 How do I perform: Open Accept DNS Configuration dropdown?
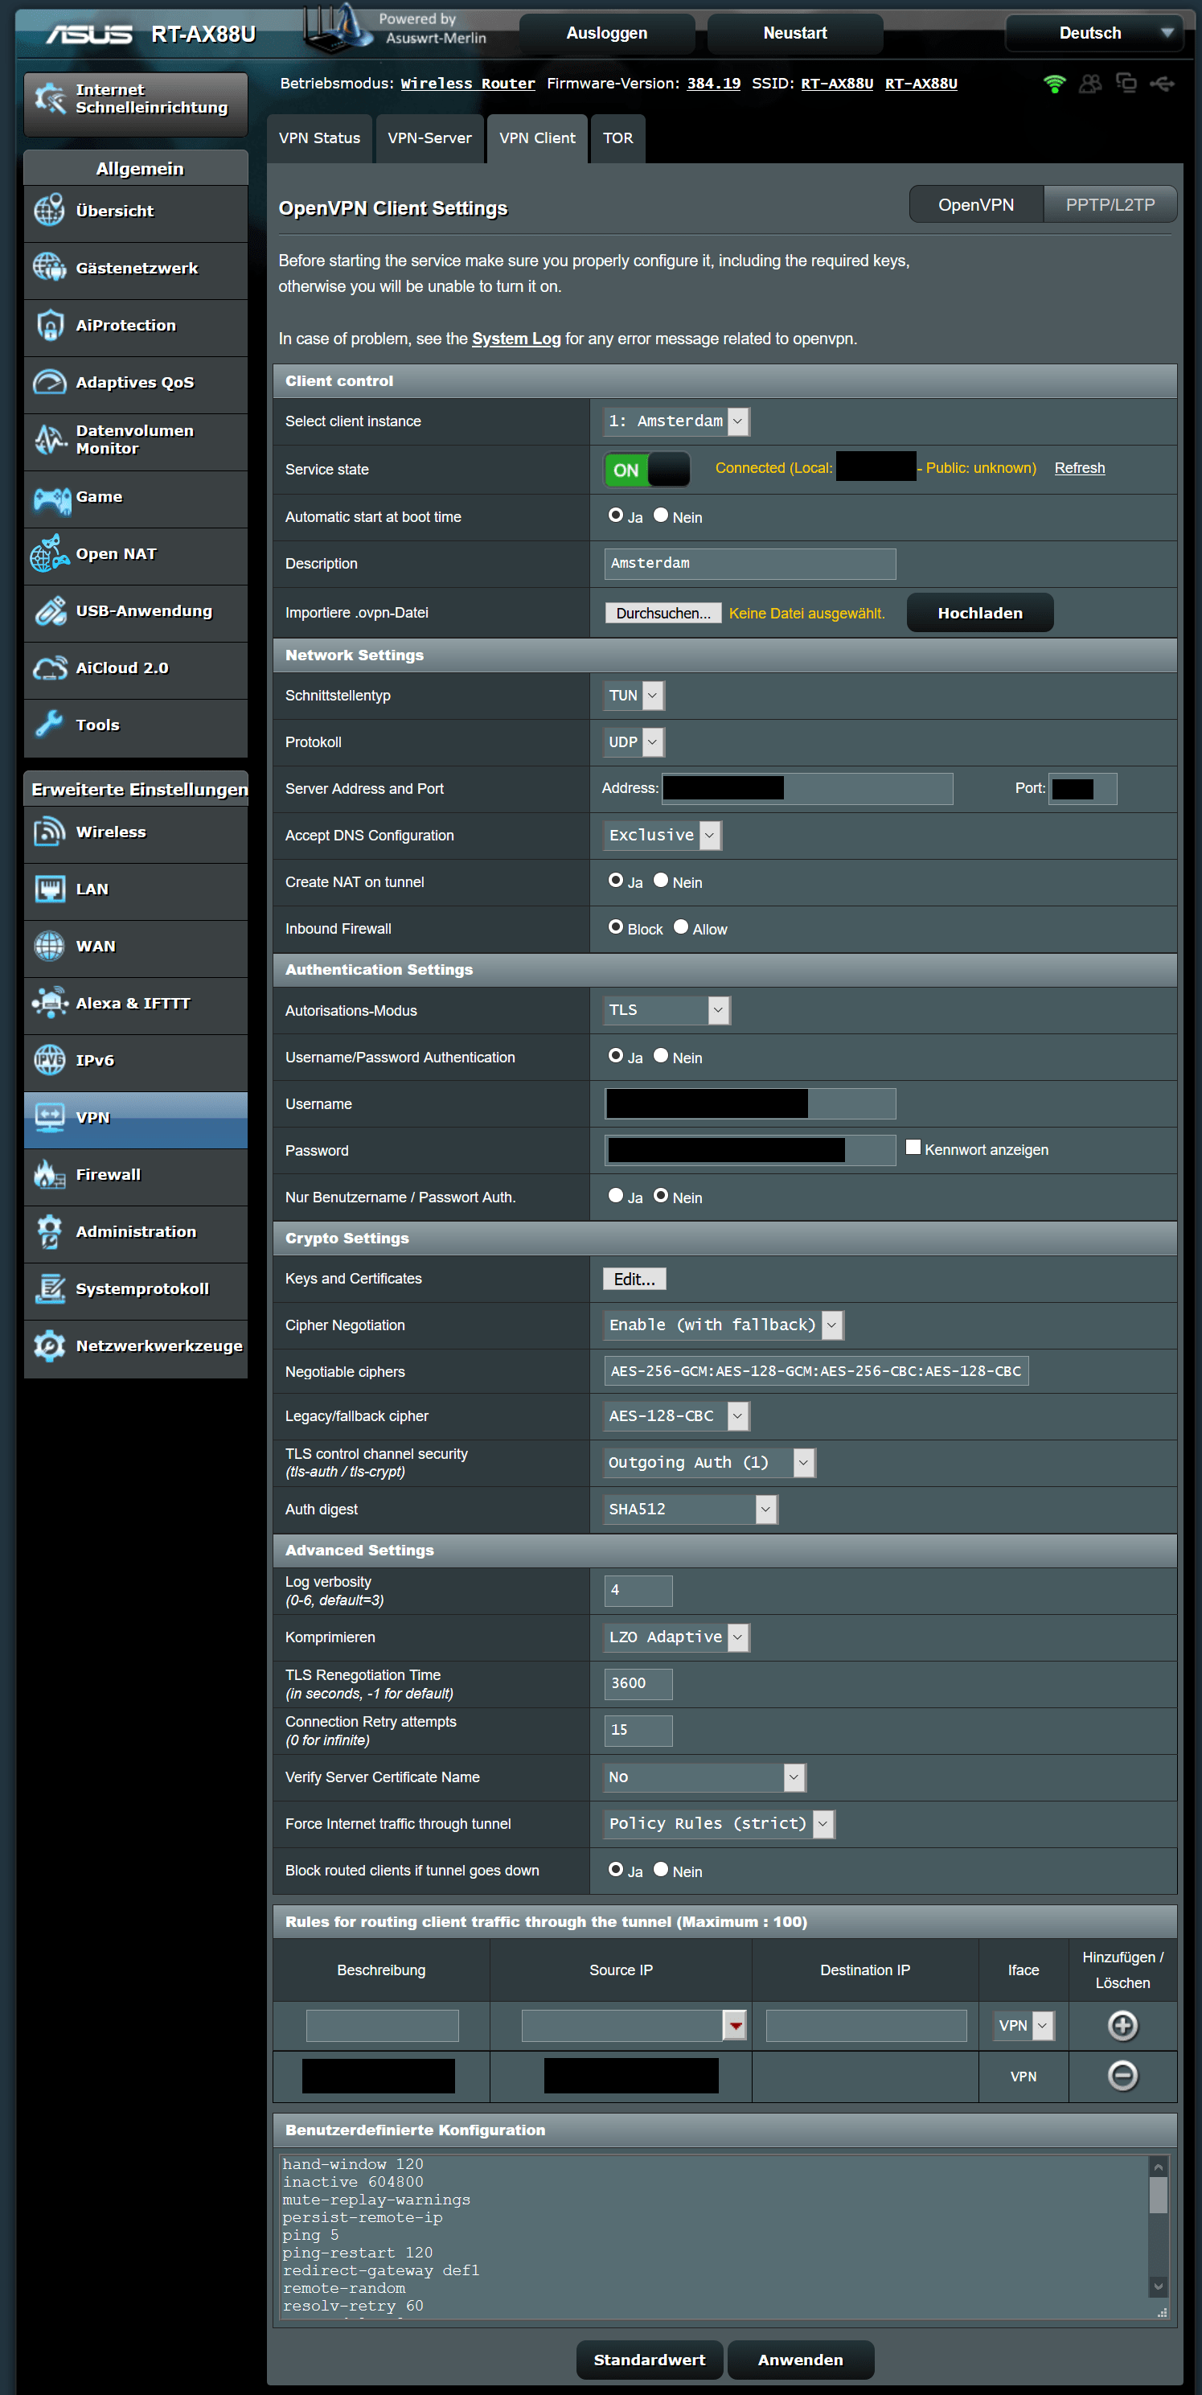[663, 835]
